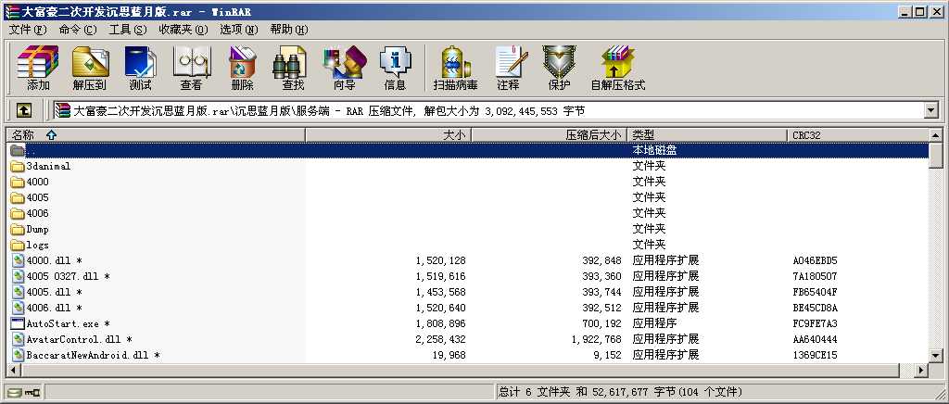
Task: Select the 4006 folder
Action: point(37,213)
